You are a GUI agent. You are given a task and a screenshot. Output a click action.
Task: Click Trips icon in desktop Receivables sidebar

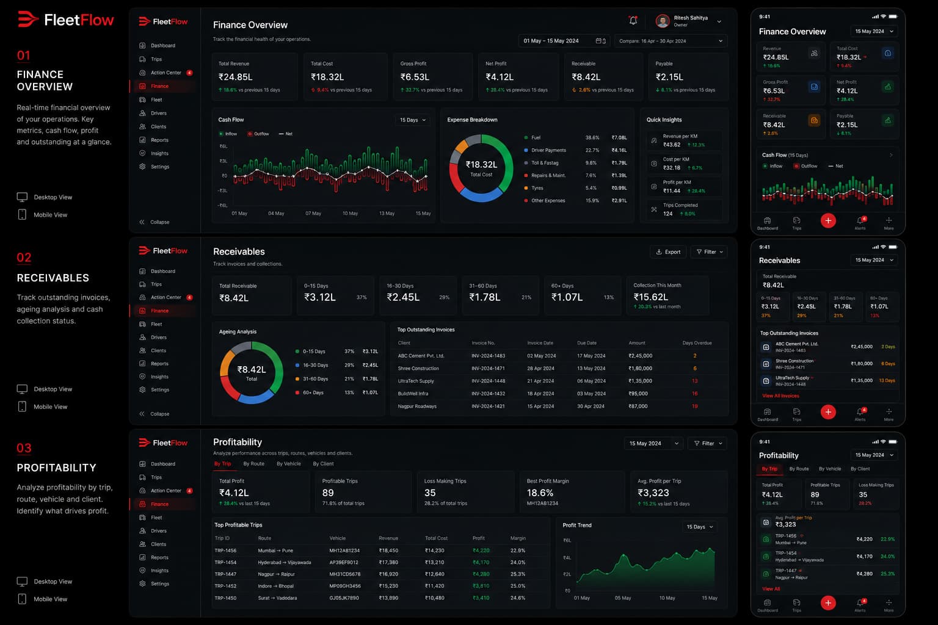[x=142, y=284]
